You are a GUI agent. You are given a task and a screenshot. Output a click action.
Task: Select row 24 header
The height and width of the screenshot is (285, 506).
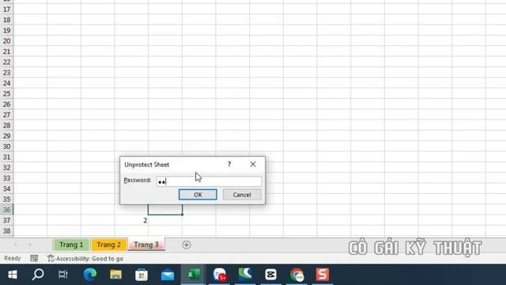click(6, 83)
